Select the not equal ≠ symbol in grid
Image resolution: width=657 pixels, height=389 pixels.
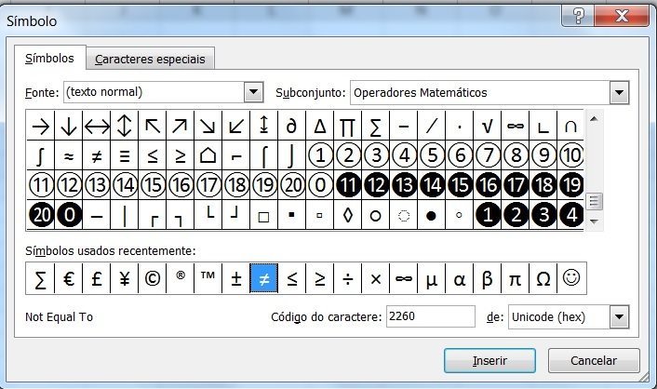[97, 155]
